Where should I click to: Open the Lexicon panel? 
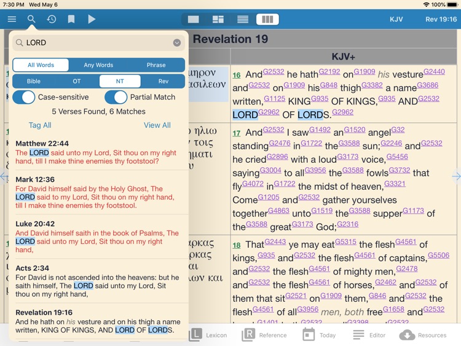pos(208,335)
